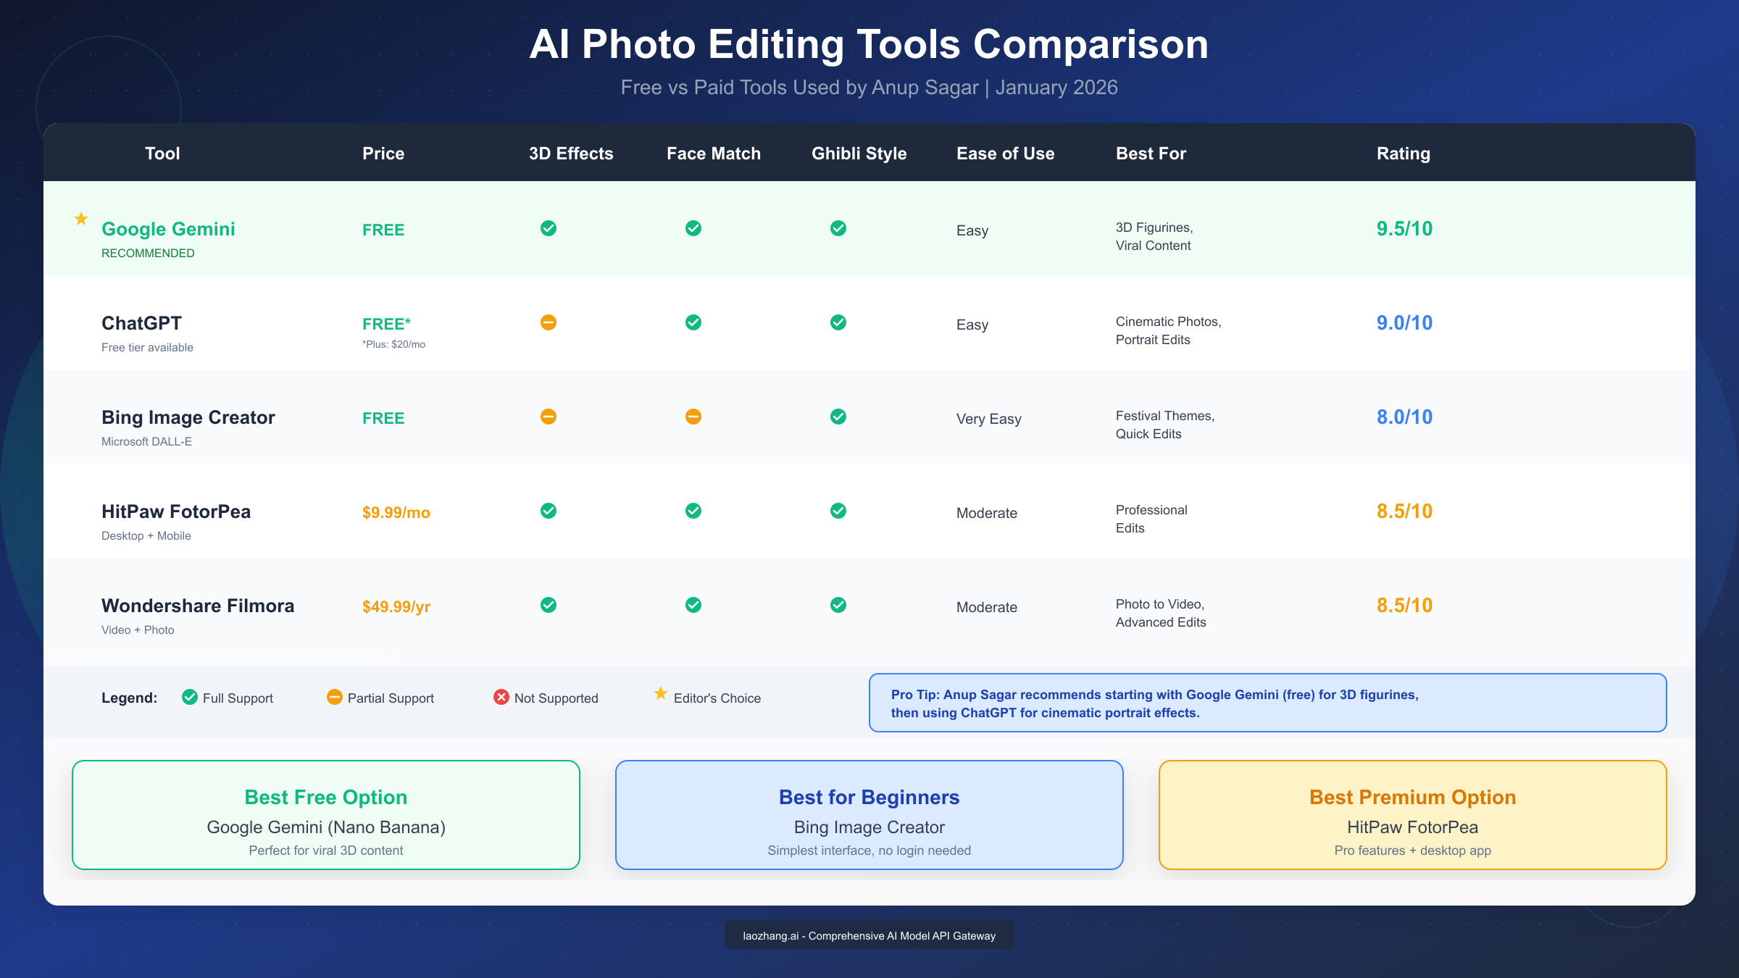Click Bing Image Creator's Face Match partial support icon
The image size is (1739, 978).
(693, 417)
